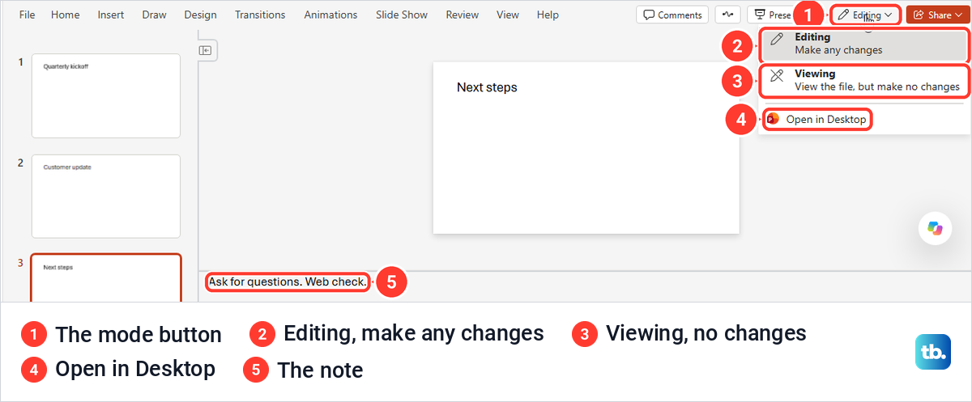Open the Editing mode dropdown
The height and width of the screenshot is (402, 972).
point(866,15)
